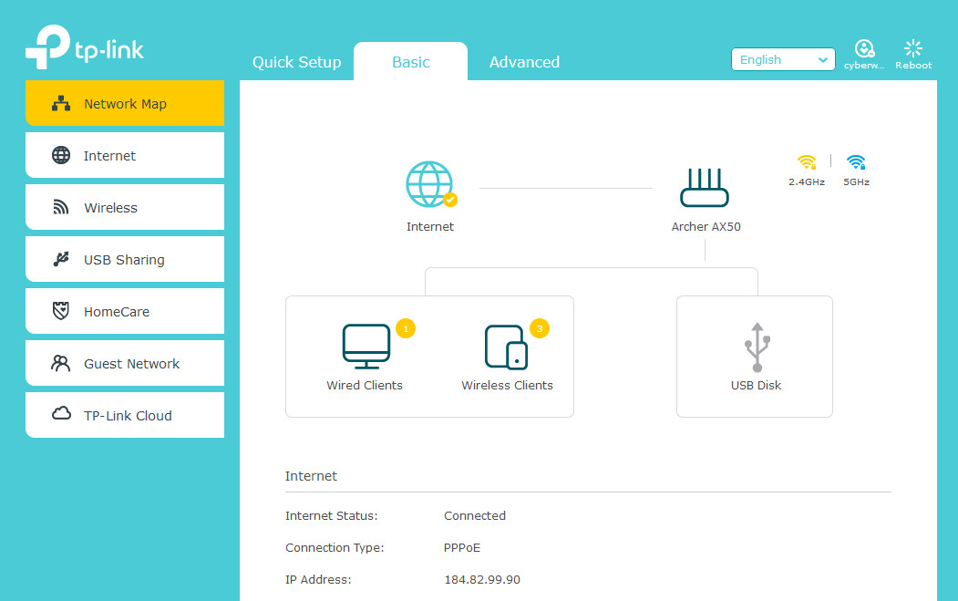The height and width of the screenshot is (601, 958).
Task: Open the Network Map sidebar item
Action: 125,103
